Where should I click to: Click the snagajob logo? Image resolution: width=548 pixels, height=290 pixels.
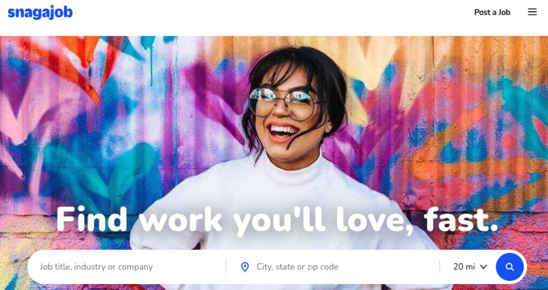tap(40, 13)
